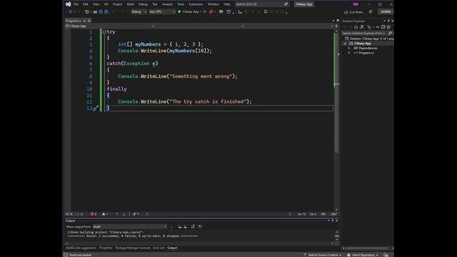
Task: Close the Output panel
Action: (x=336, y=221)
